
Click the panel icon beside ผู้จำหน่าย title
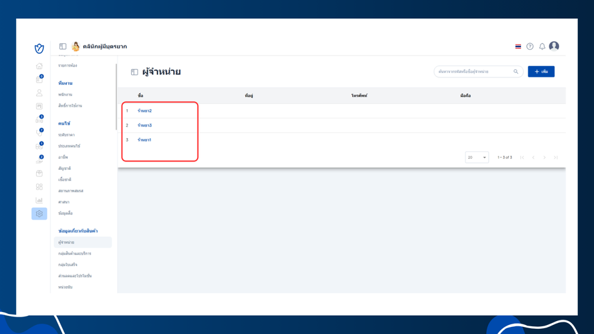(x=134, y=72)
